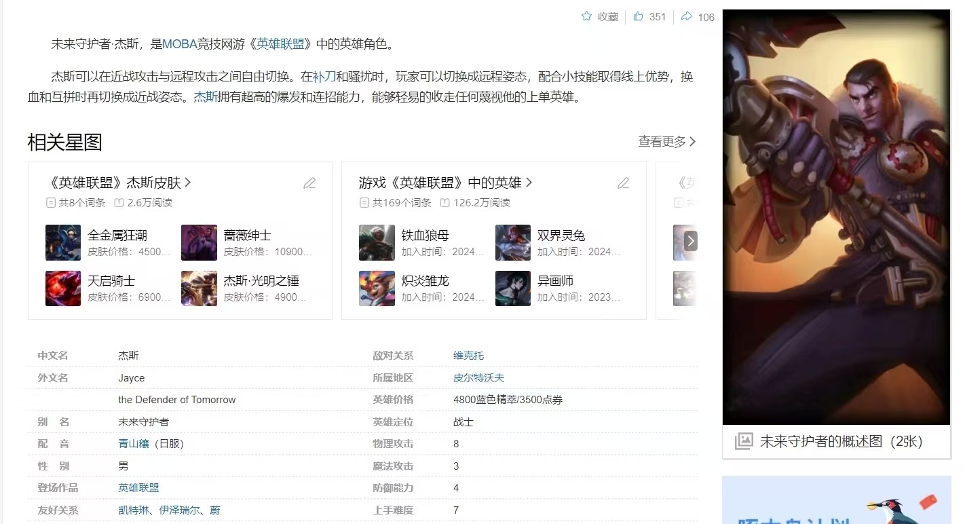Open 异画师 hero thumbnail
The height and width of the screenshot is (524, 965).
pyautogui.click(x=513, y=288)
